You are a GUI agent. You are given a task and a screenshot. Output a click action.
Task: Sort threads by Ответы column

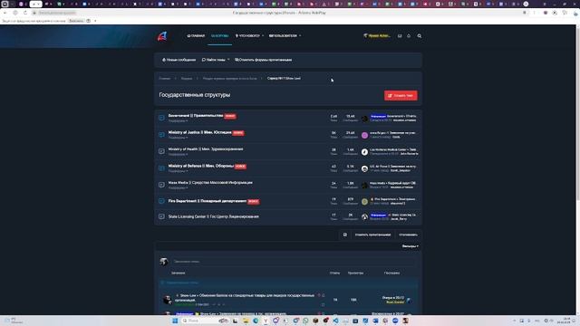334,273
